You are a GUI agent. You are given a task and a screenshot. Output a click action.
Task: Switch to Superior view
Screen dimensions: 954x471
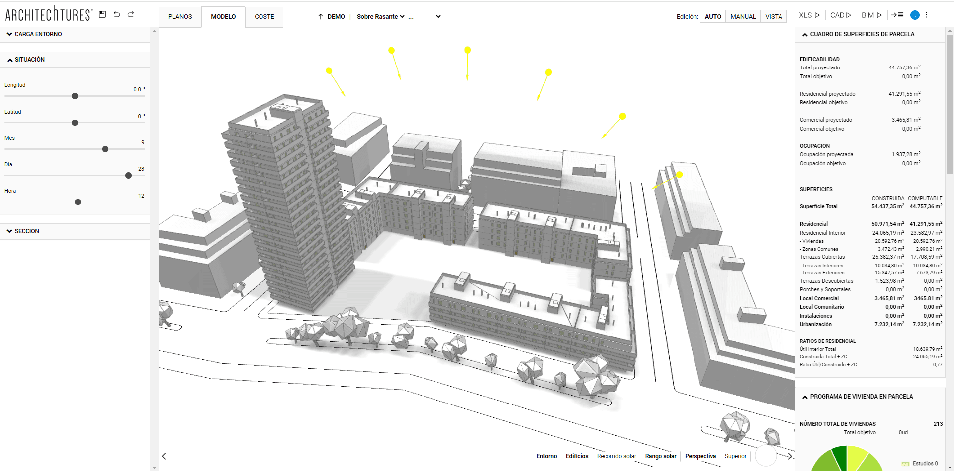(735, 456)
